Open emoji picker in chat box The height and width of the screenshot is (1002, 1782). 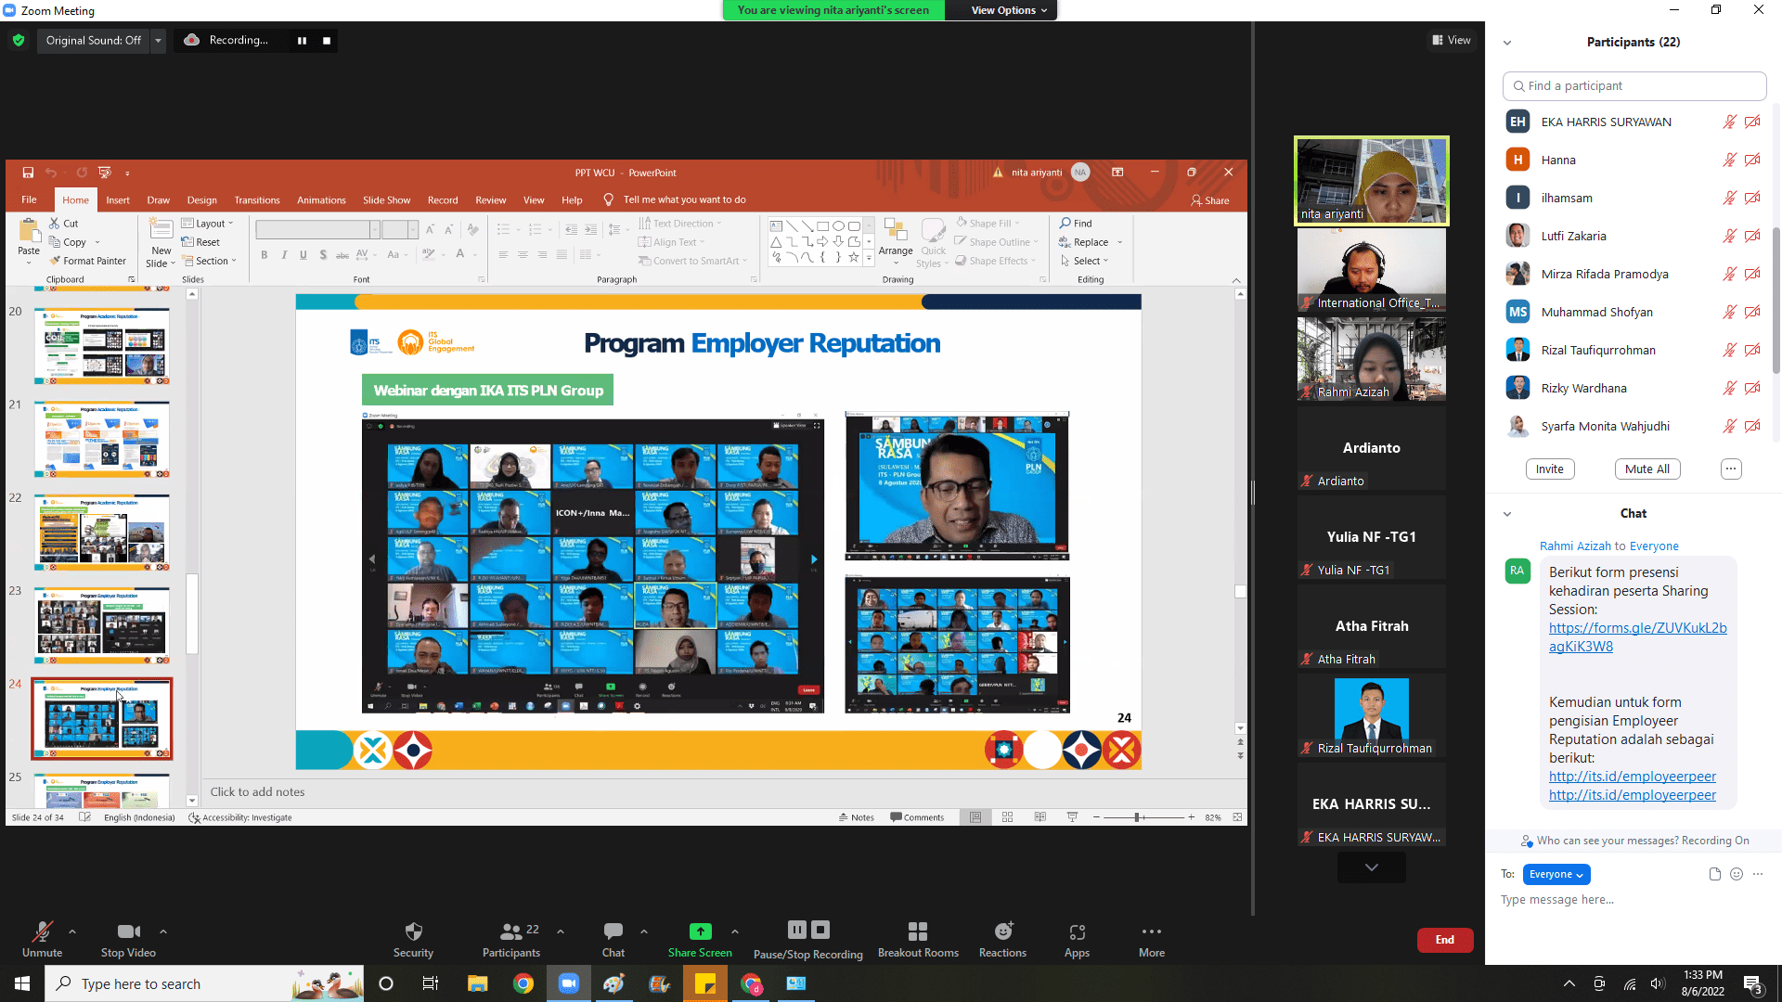(1737, 874)
